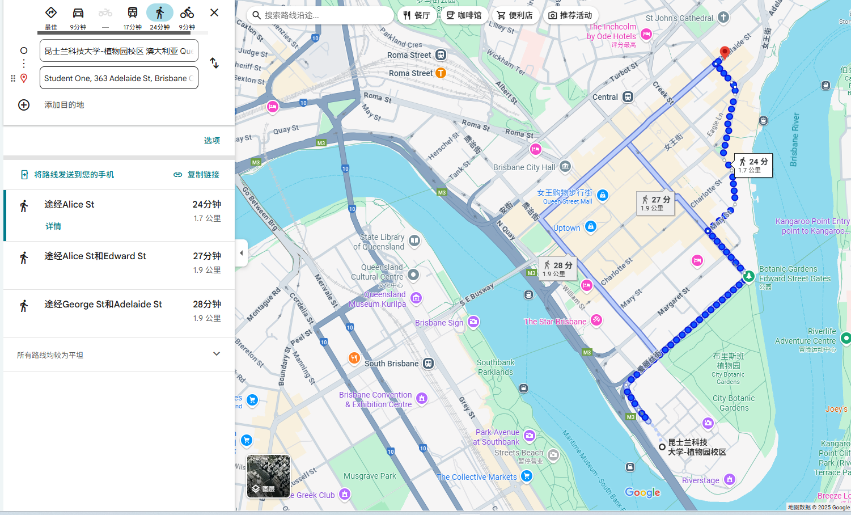851x515 pixels.
Task: Edit the Student One destination field
Action: pos(119,78)
